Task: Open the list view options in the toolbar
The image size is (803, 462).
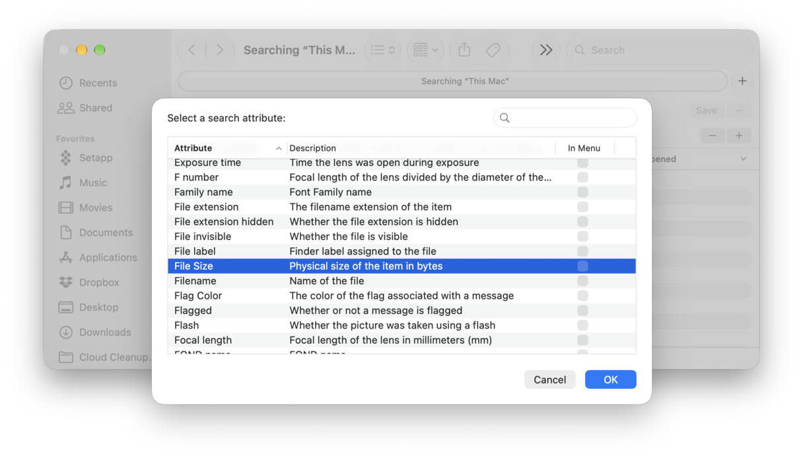Action: 382,50
